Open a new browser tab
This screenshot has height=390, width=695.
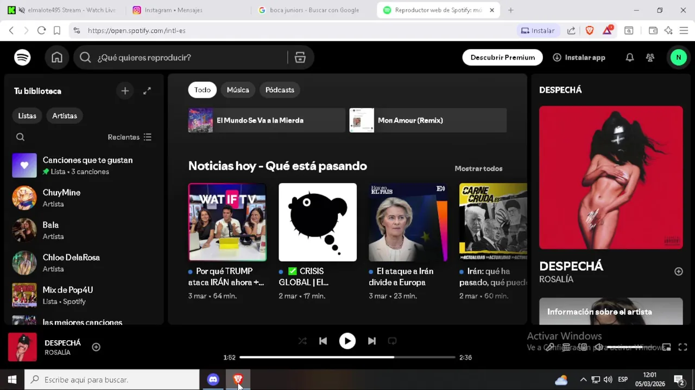[510, 10]
